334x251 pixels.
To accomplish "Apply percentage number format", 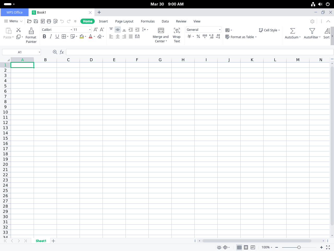I will 198,37.
